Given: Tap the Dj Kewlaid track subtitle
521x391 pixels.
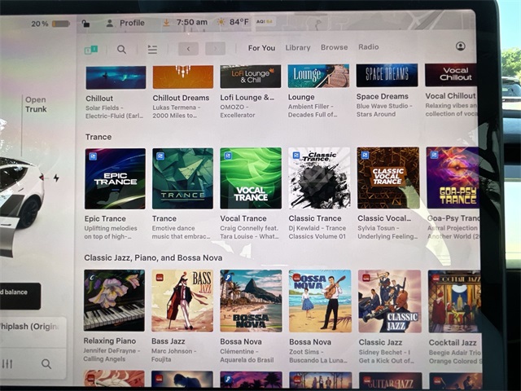Looking at the screenshot, I should [x=317, y=232].
